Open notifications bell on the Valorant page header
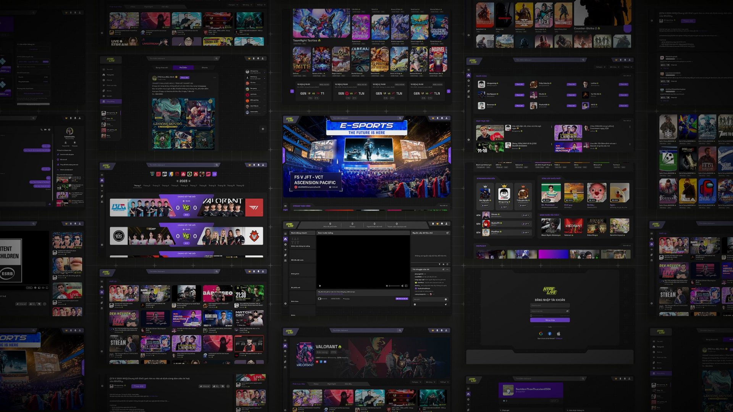Image resolution: width=733 pixels, height=412 pixels. pos(442,330)
